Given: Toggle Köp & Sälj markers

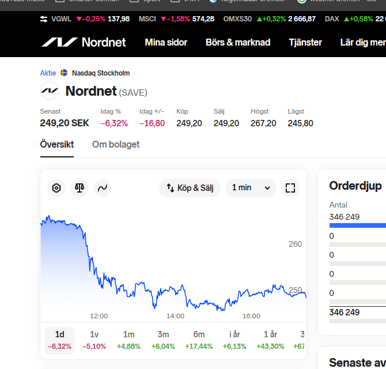Looking at the screenshot, I should tap(190, 188).
